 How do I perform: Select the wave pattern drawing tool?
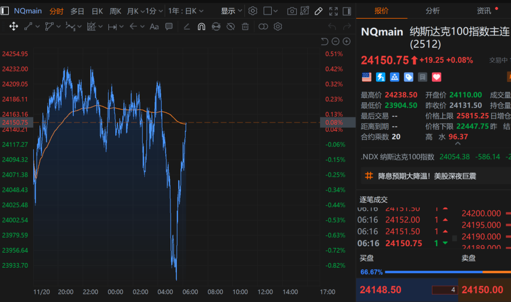[70, 26]
